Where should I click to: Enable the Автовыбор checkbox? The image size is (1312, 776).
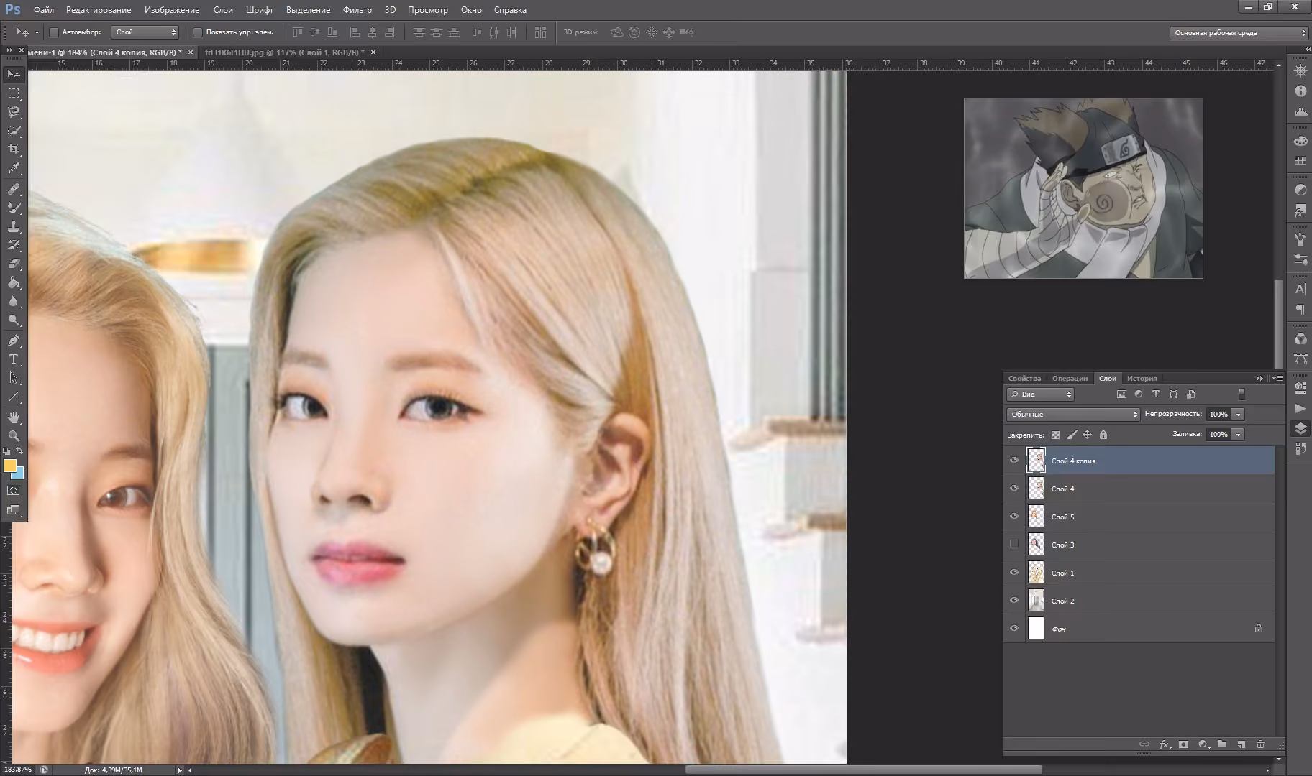(x=54, y=32)
